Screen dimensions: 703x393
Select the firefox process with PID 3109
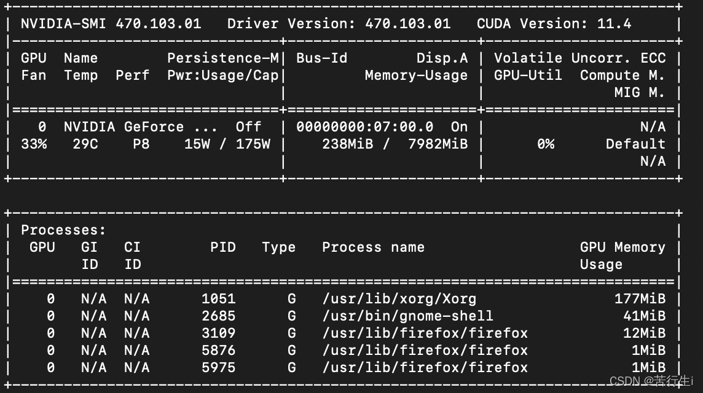(425, 333)
